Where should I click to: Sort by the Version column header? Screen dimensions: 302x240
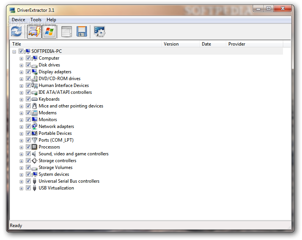[181, 44]
